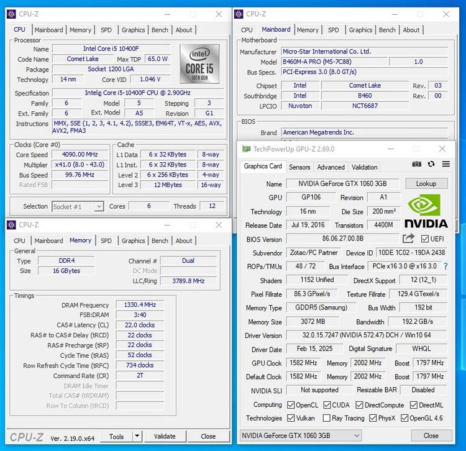
Task: Open the Advanced tab in GPU-Z
Action: [x=331, y=167]
